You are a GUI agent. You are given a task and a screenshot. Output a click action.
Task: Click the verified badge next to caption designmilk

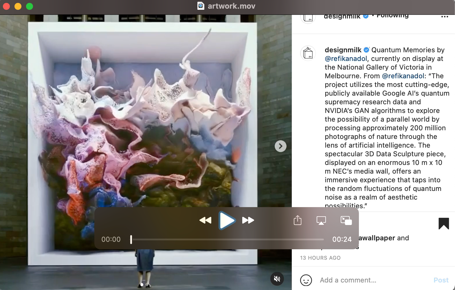tap(366, 50)
